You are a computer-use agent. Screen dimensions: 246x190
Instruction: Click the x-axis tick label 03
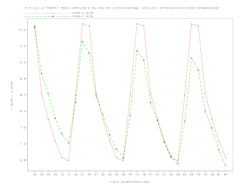[x=41, y=174]
